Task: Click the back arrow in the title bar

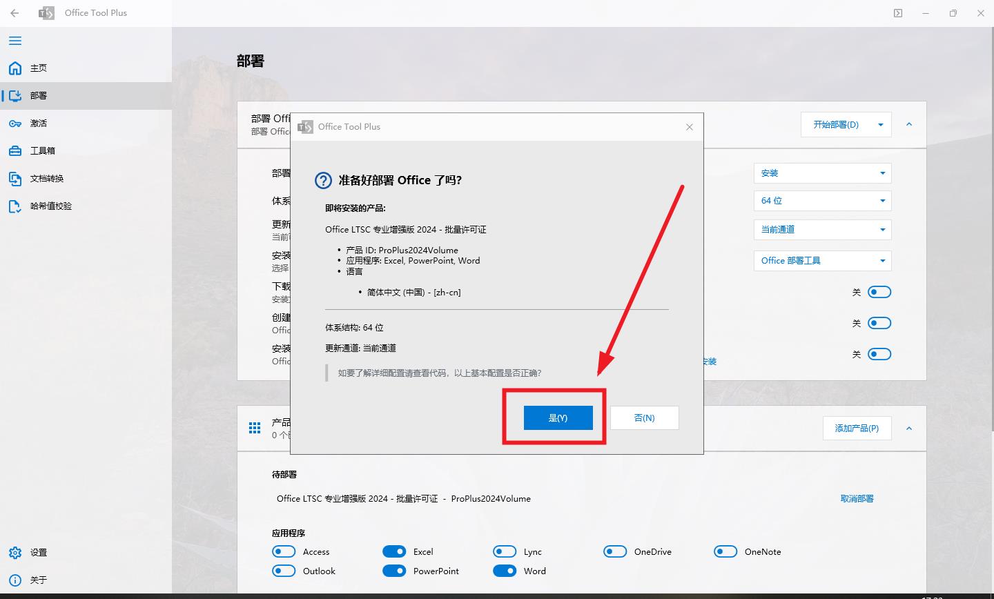Action: click(x=14, y=13)
